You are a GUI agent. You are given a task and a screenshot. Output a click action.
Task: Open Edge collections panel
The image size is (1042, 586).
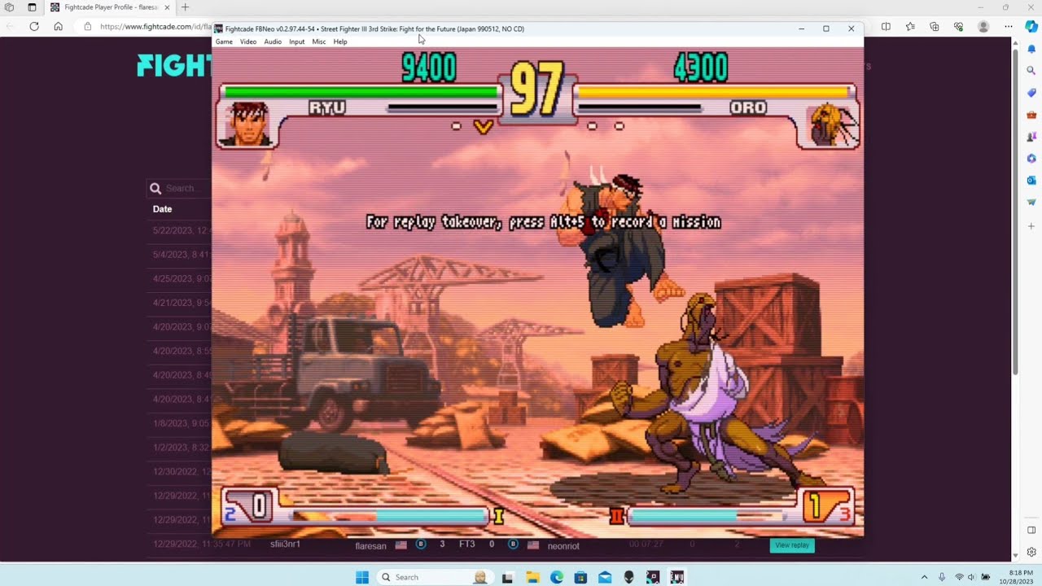(x=935, y=26)
